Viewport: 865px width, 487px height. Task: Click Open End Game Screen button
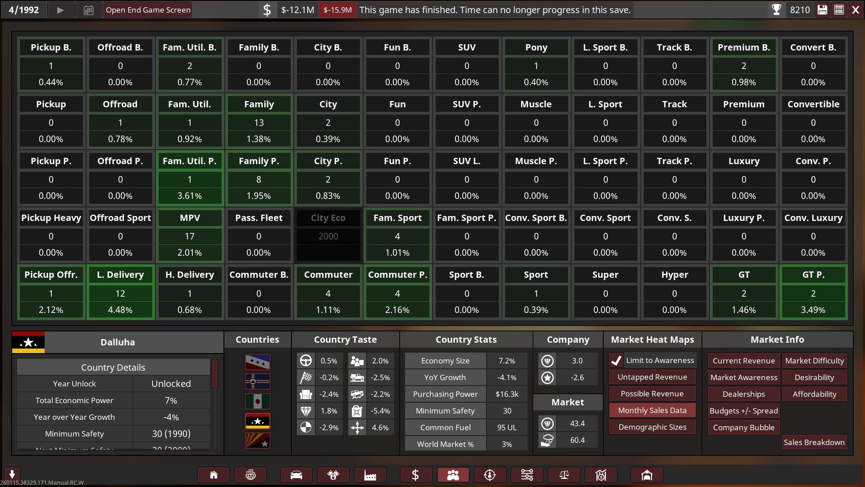[x=148, y=10]
